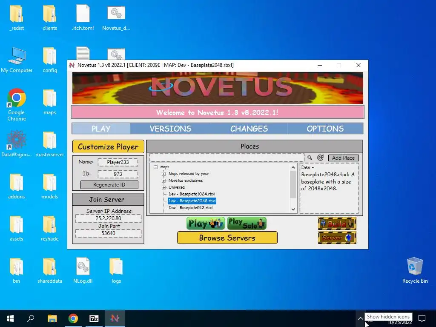Viewport: 436px width, 327px height.
Task: Select Dev - Baseplate1024.rbxl map
Action: pyautogui.click(x=192, y=194)
